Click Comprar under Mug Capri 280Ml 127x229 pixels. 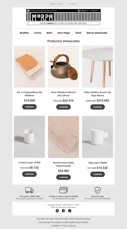tap(97, 174)
